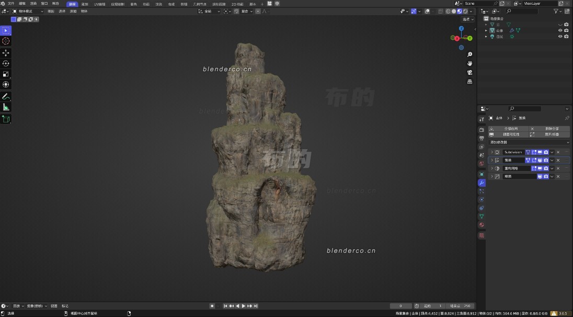The height and width of the screenshot is (317, 573).
Task: Open the View Layer properties tab
Action: coord(482,146)
